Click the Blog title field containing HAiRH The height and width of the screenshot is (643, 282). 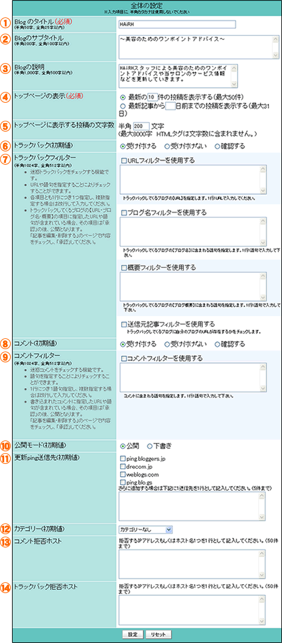pyautogui.click(x=177, y=24)
